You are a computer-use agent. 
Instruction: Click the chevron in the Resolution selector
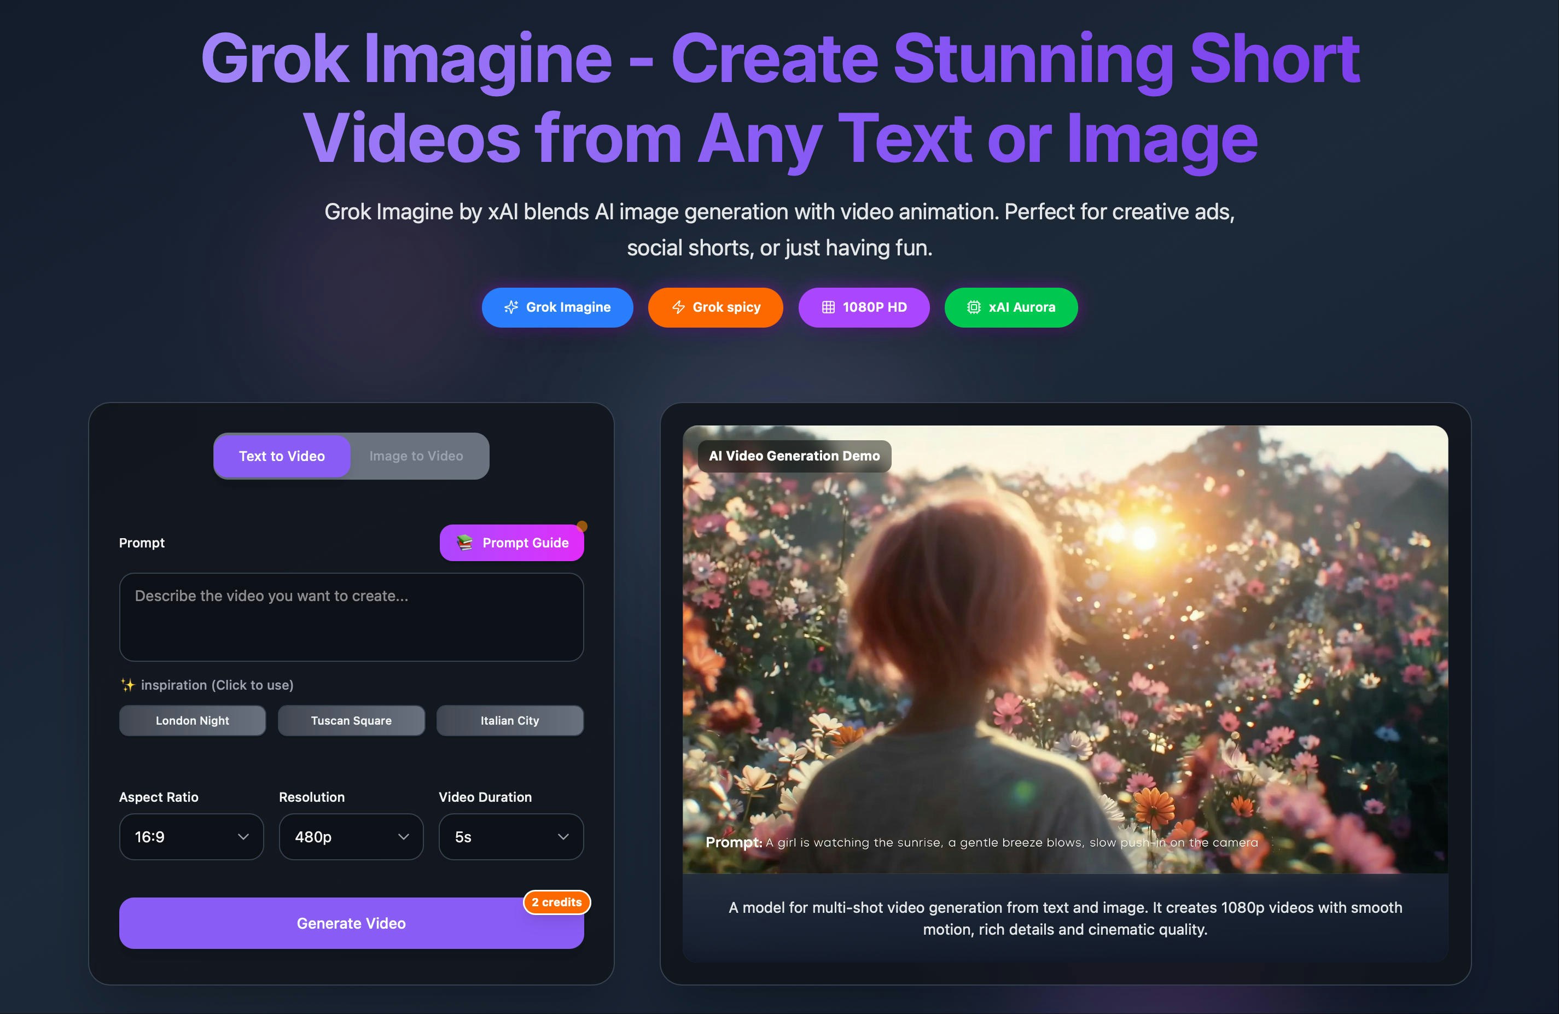[x=404, y=837]
